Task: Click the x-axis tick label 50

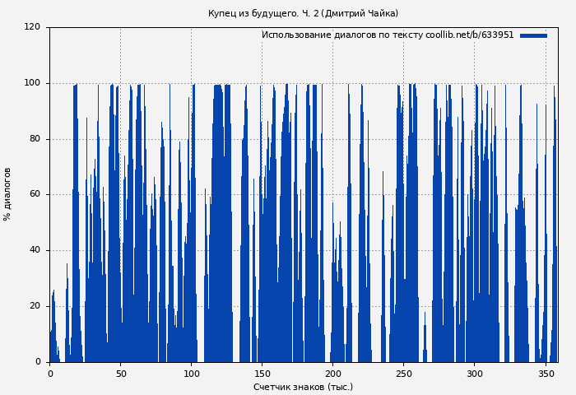Action: 120,373
